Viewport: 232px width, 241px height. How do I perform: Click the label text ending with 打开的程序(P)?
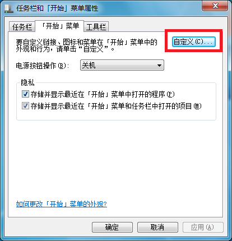point(103,94)
